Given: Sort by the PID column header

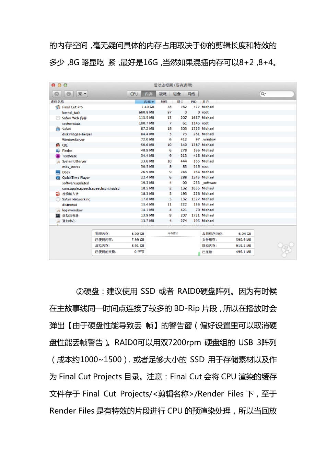Looking at the screenshot, I should pos(194,102).
